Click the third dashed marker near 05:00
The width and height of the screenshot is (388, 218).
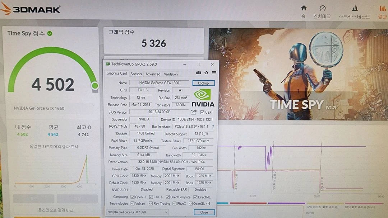321,167
